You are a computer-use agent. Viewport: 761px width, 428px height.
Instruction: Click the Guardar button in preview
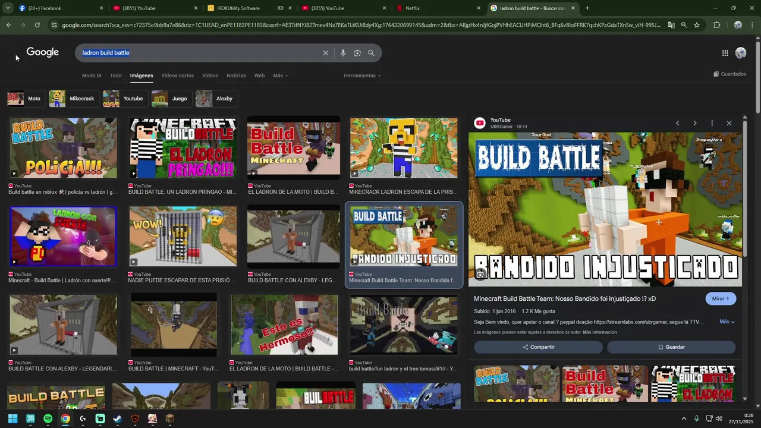point(671,347)
